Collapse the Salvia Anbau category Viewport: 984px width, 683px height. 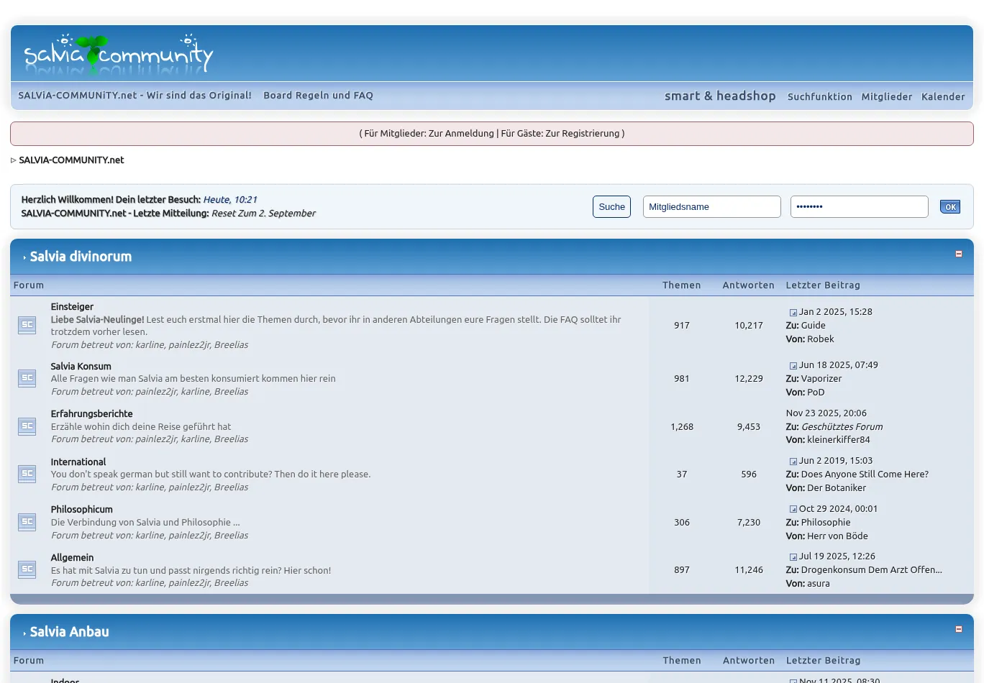tap(958, 629)
